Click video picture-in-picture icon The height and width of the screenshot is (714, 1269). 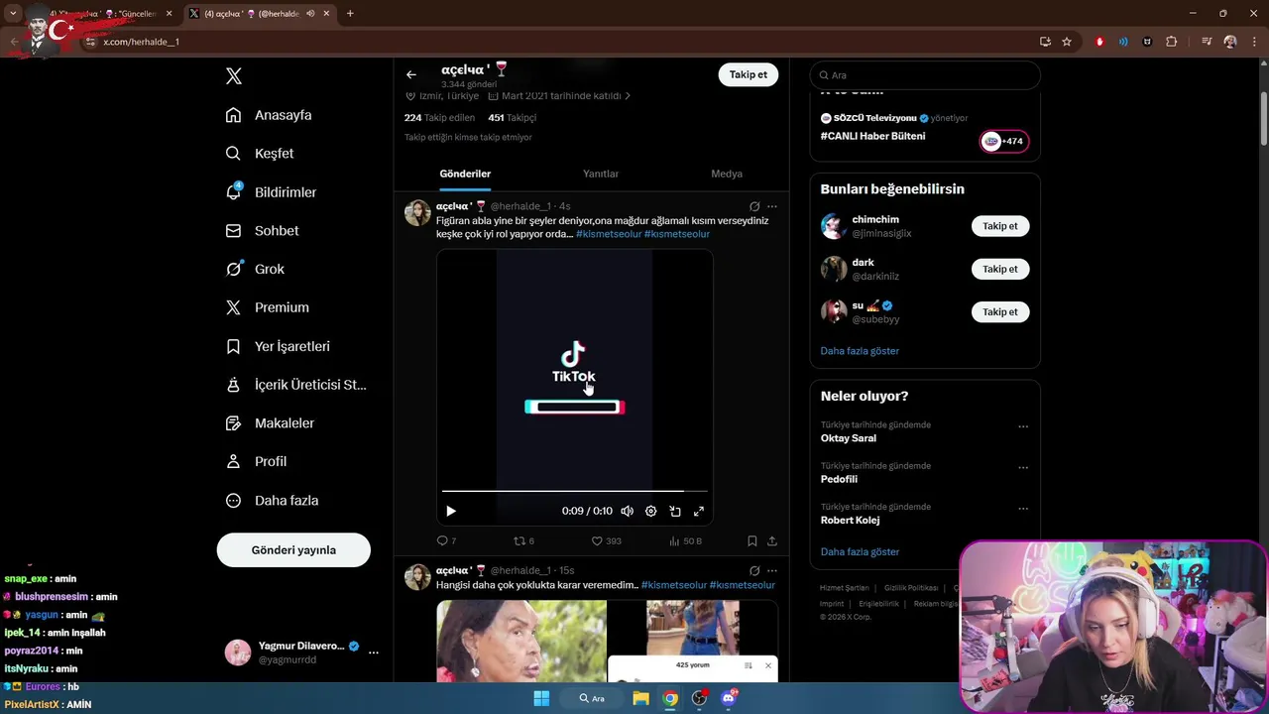(675, 511)
